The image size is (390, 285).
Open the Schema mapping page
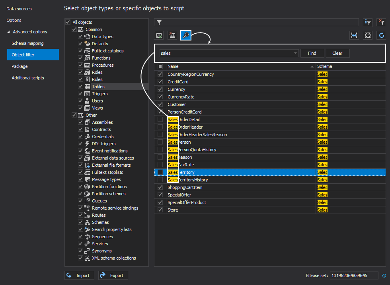point(28,43)
